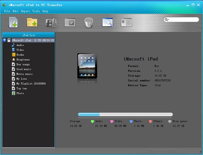Click the Good music playlist icon
Viewport: 203px width, 155px height.
click(x=14, y=69)
